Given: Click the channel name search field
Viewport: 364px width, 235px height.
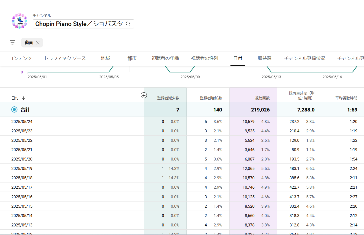Looking at the screenshot, I should coord(83,24).
